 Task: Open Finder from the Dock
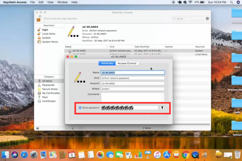point(5,155)
